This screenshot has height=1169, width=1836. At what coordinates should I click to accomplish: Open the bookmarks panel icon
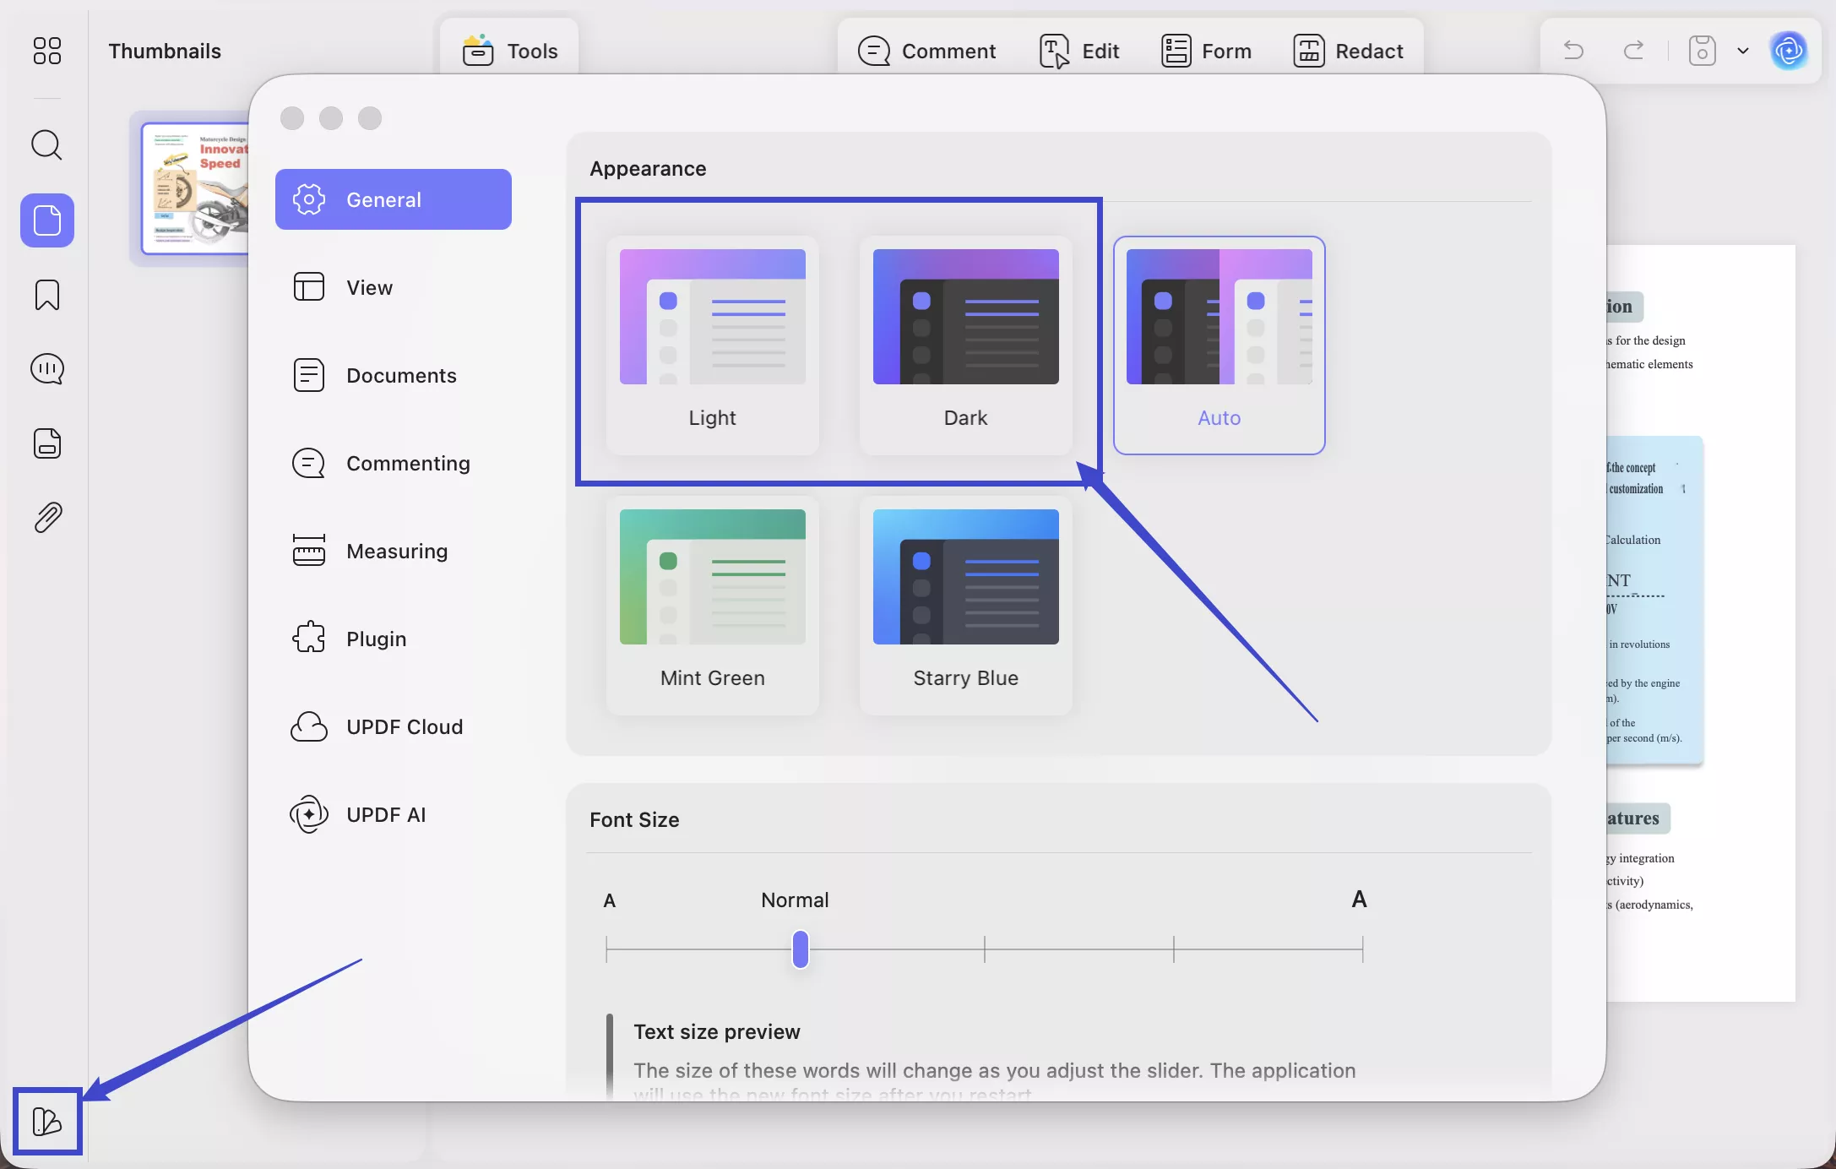point(46,295)
